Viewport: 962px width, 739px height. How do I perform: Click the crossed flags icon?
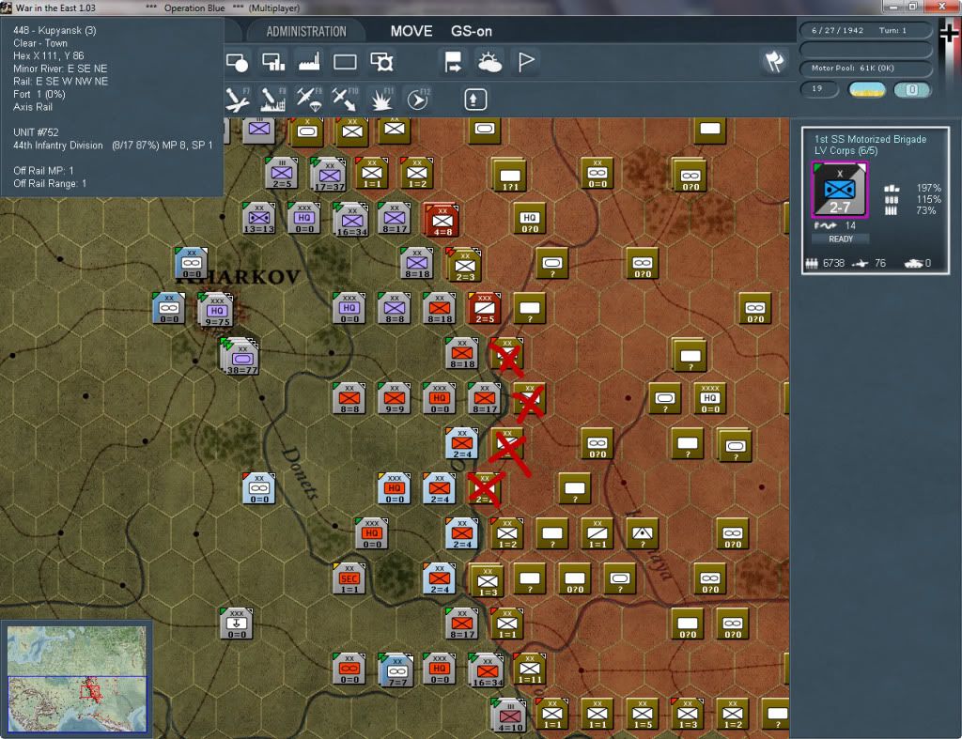(774, 61)
